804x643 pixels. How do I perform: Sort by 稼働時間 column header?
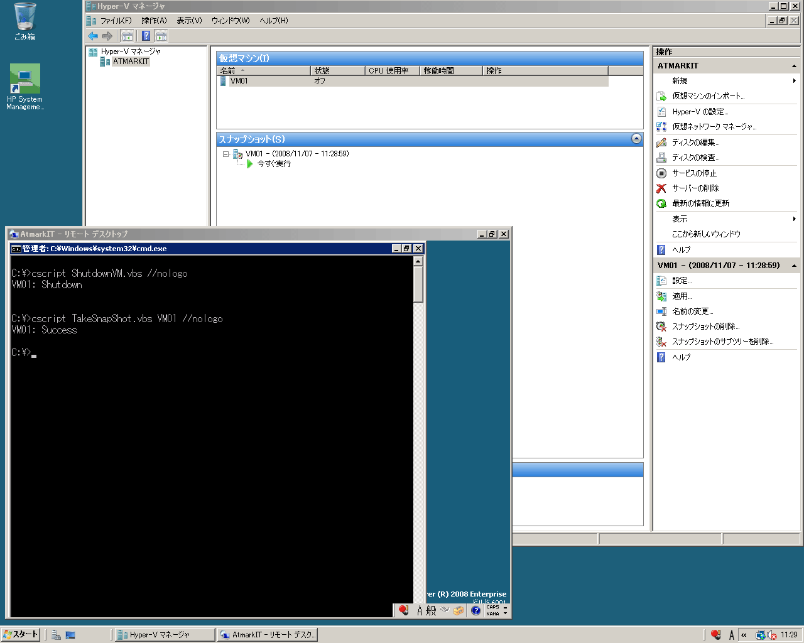[451, 71]
